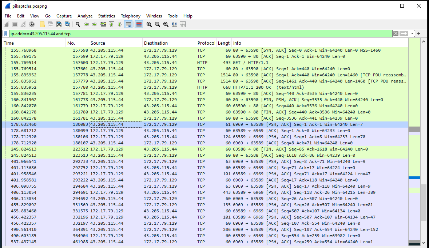Open the Edit menu
The image size is (429, 248).
20,16
